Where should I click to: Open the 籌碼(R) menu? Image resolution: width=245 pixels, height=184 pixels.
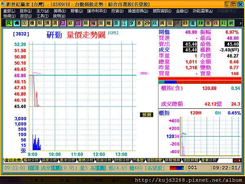pos(60,11)
